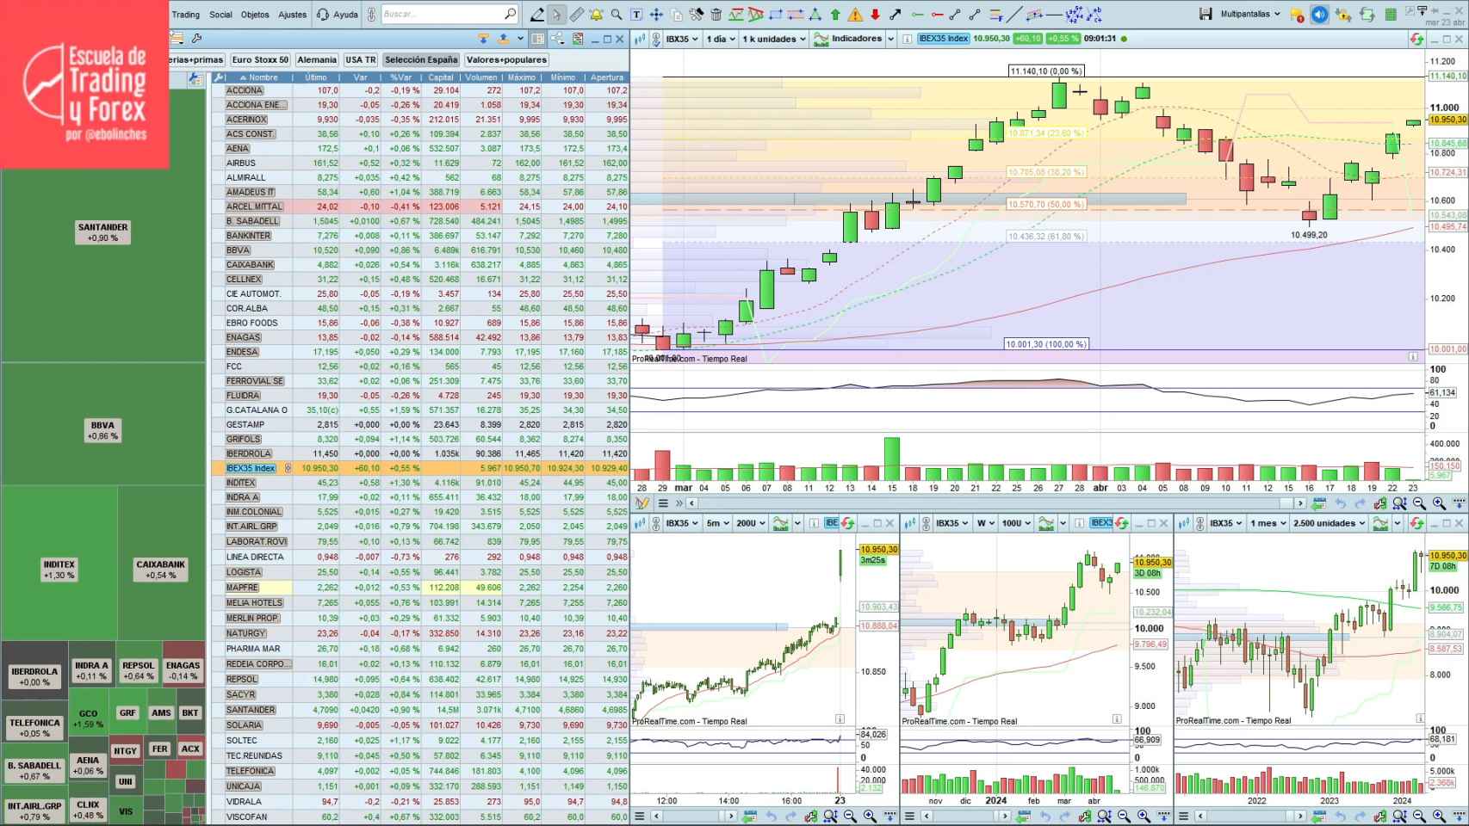Click the zoom-in magnifier above the chart timeline
This screenshot has height=826, width=1469.
tap(1438, 503)
